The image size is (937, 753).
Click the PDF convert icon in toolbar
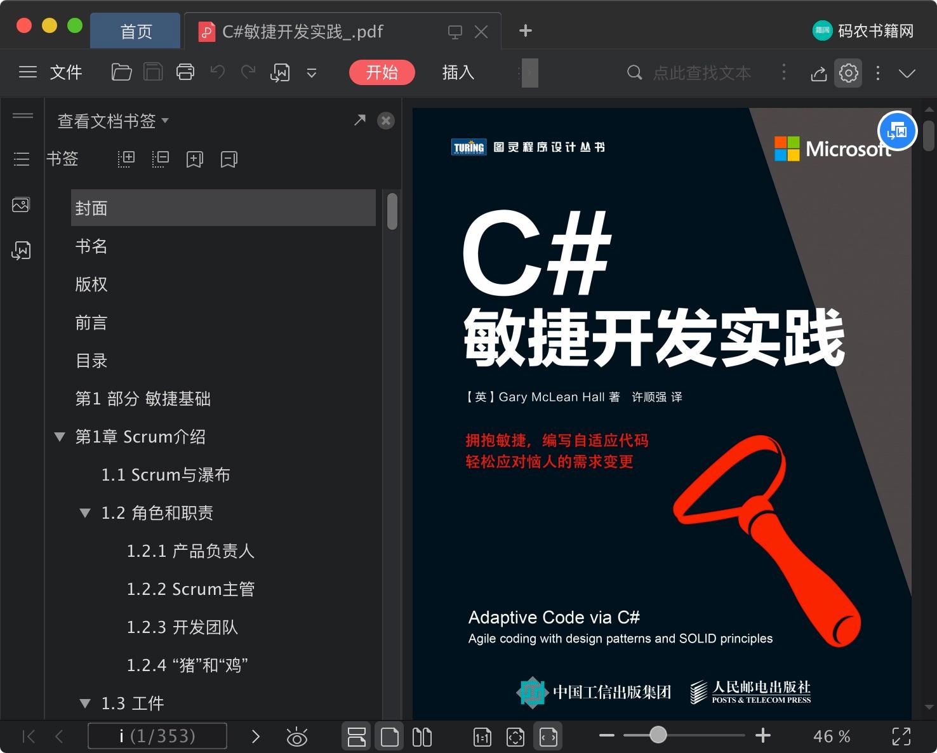[280, 73]
